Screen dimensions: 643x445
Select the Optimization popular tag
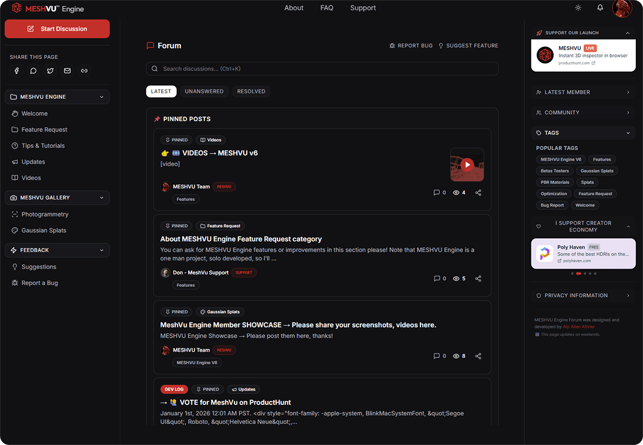pyautogui.click(x=554, y=194)
